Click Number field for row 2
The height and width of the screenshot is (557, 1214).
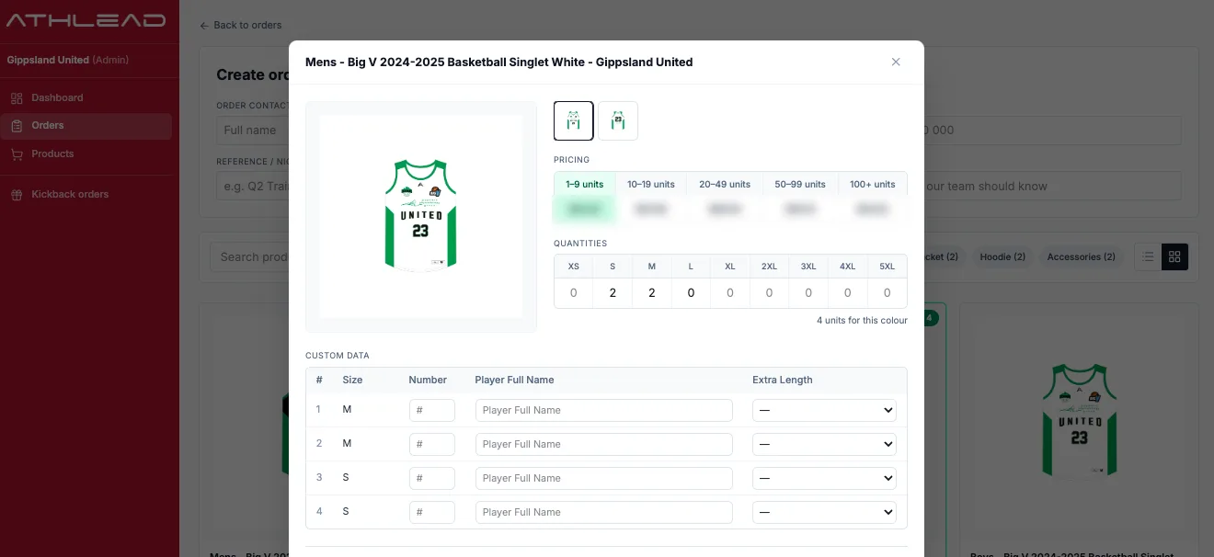432,444
